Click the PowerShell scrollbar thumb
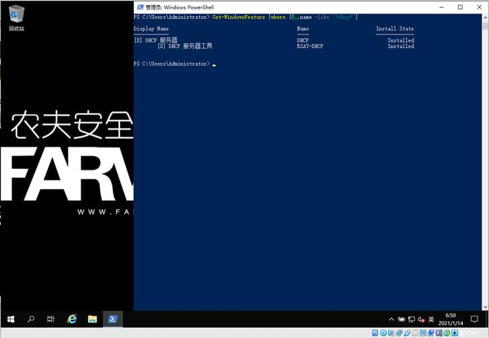The image size is (489, 338). (485, 25)
